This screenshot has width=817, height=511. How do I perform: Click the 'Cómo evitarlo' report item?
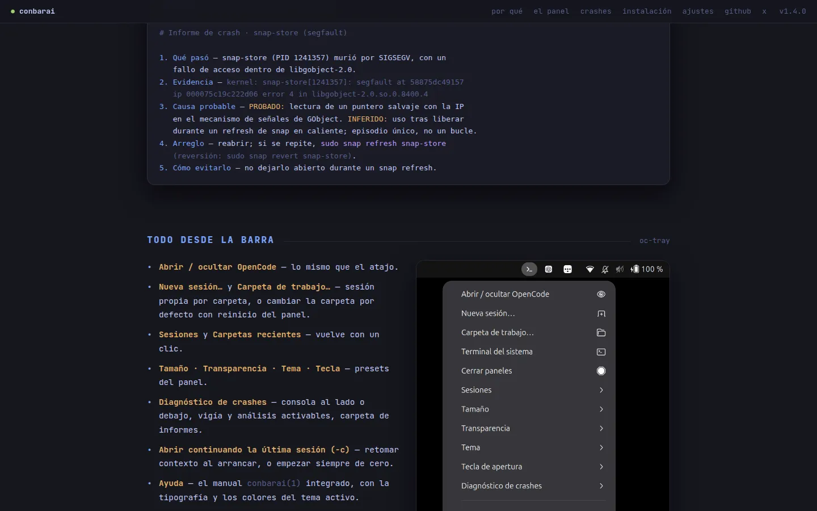(202, 168)
